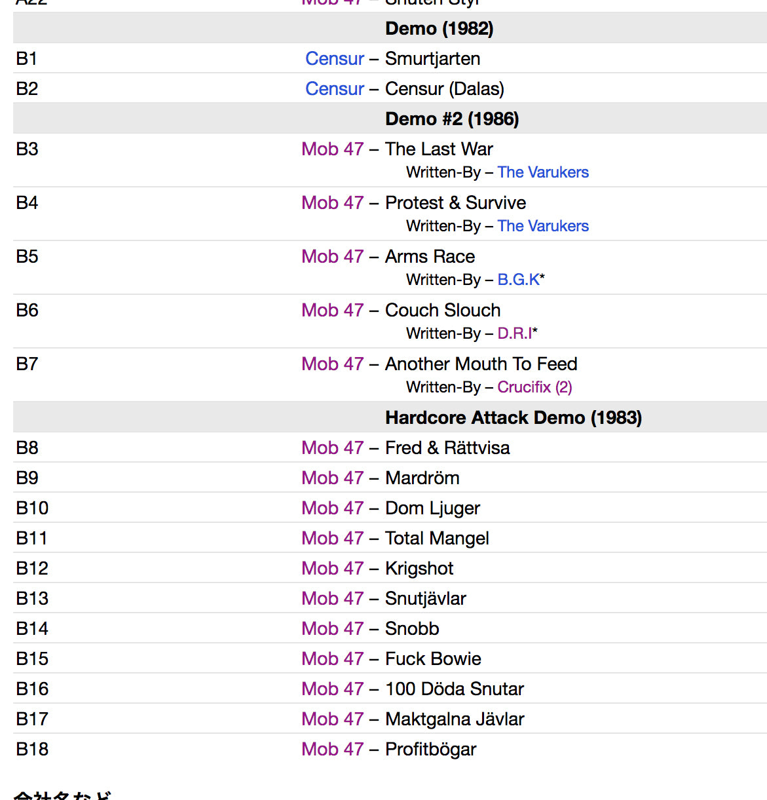Click The Varukers link under Protest & Survive
This screenshot has height=800, width=767.
pyautogui.click(x=542, y=226)
